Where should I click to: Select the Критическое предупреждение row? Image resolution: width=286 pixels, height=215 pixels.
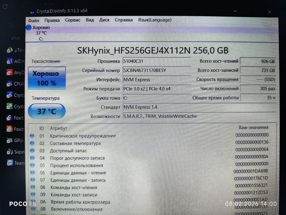point(149,136)
